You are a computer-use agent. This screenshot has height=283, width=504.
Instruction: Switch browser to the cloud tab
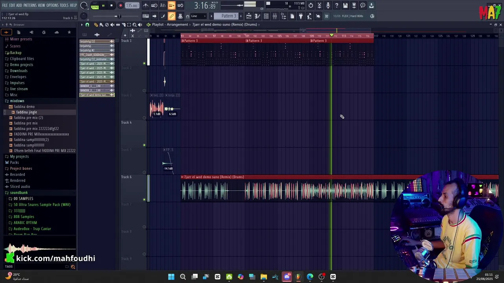[57, 32]
